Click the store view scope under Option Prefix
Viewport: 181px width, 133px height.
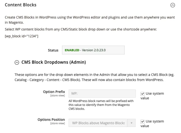pos(58,96)
